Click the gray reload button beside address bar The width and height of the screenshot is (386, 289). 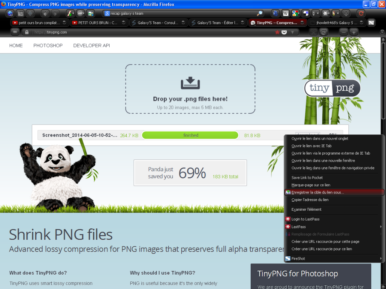(324, 32)
